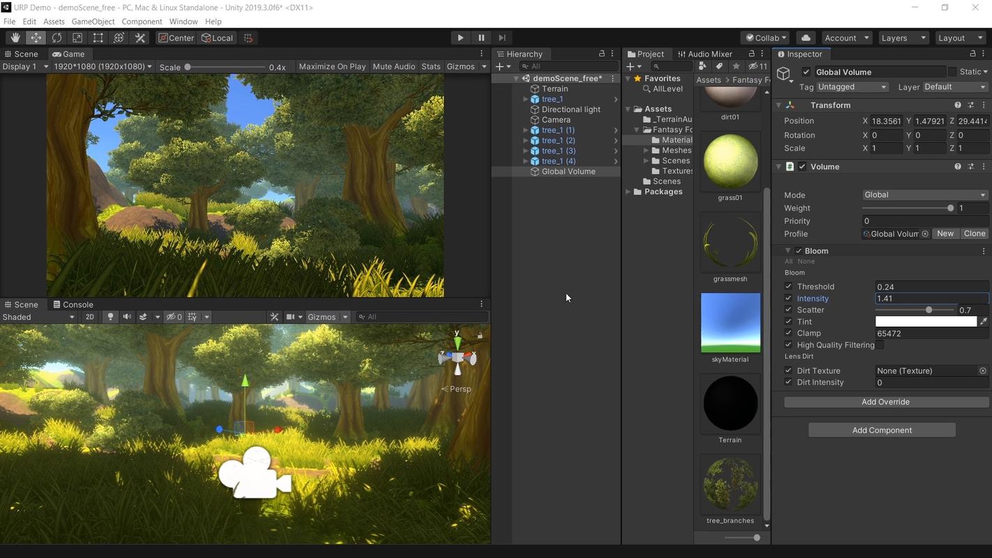992x558 pixels.
Task: Open the Mode Global dropdown
Action: pos(925,195)
